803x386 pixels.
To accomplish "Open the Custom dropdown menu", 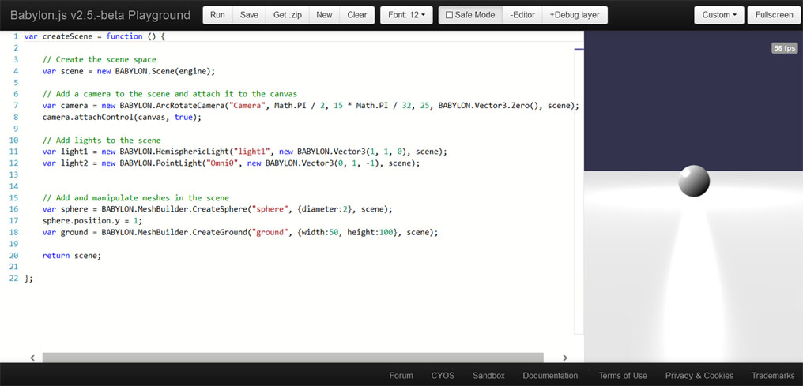I will coord(719,15).
